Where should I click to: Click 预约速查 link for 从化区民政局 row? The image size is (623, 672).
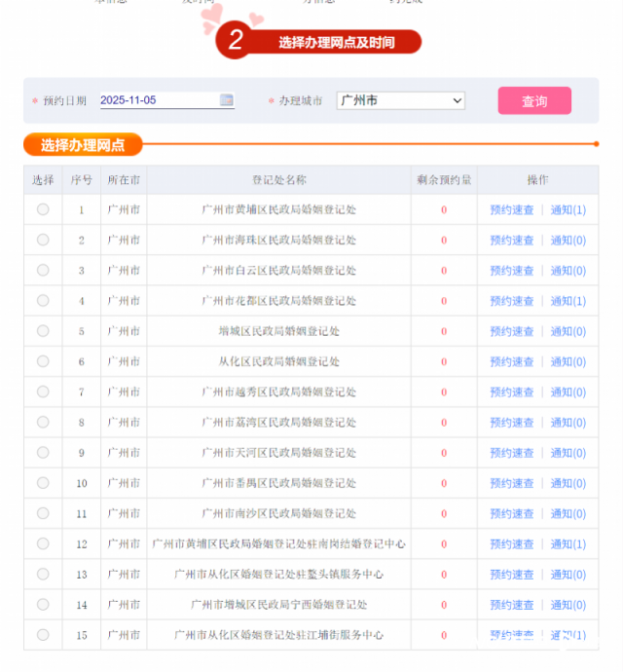(x=512, y=362)
